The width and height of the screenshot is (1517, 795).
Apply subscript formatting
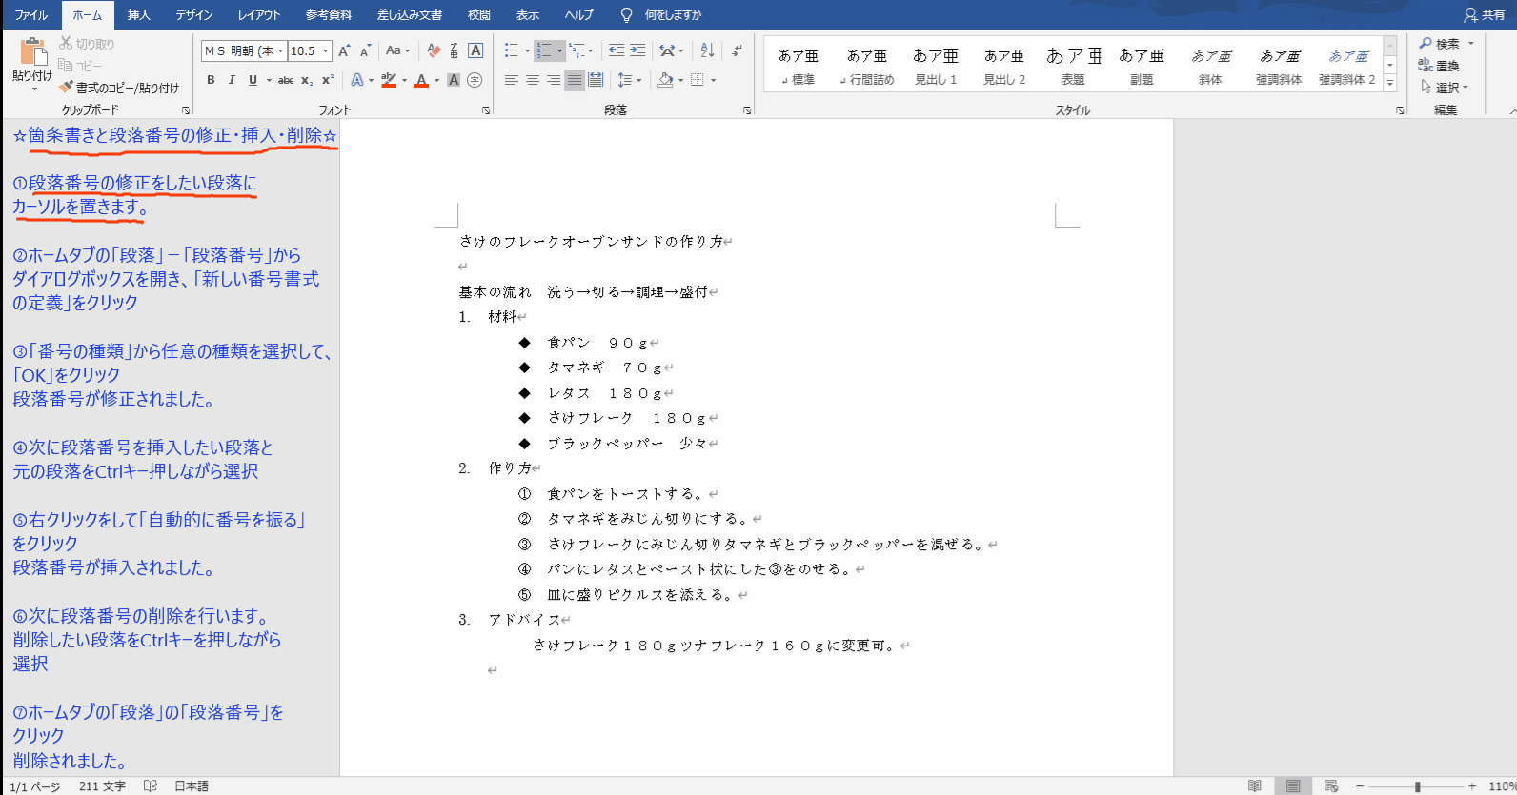(x=307, y=80)
